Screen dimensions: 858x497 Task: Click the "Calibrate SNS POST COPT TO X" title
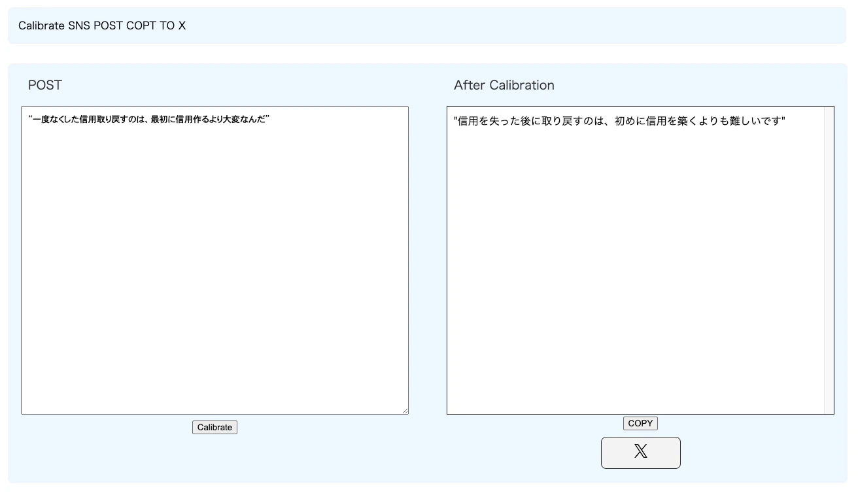[102, 26]
